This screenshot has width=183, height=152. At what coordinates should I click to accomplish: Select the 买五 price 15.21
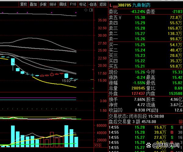[140, 66]
